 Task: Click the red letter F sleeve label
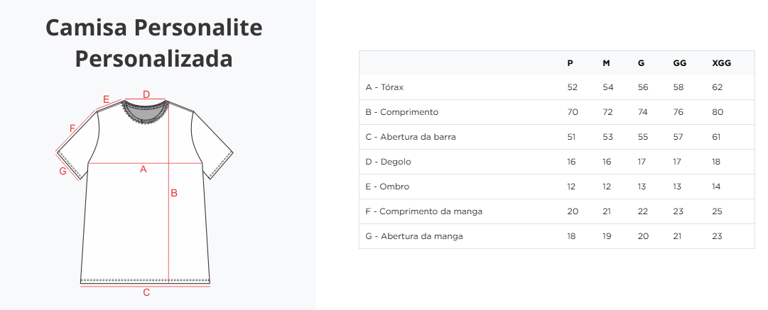point(72,128)
